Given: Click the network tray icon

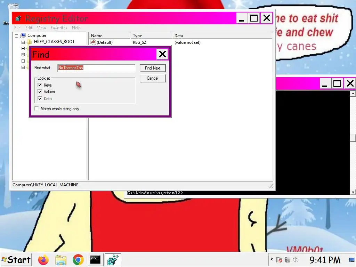Looking at the screenshot, I should tap(288, 259).
